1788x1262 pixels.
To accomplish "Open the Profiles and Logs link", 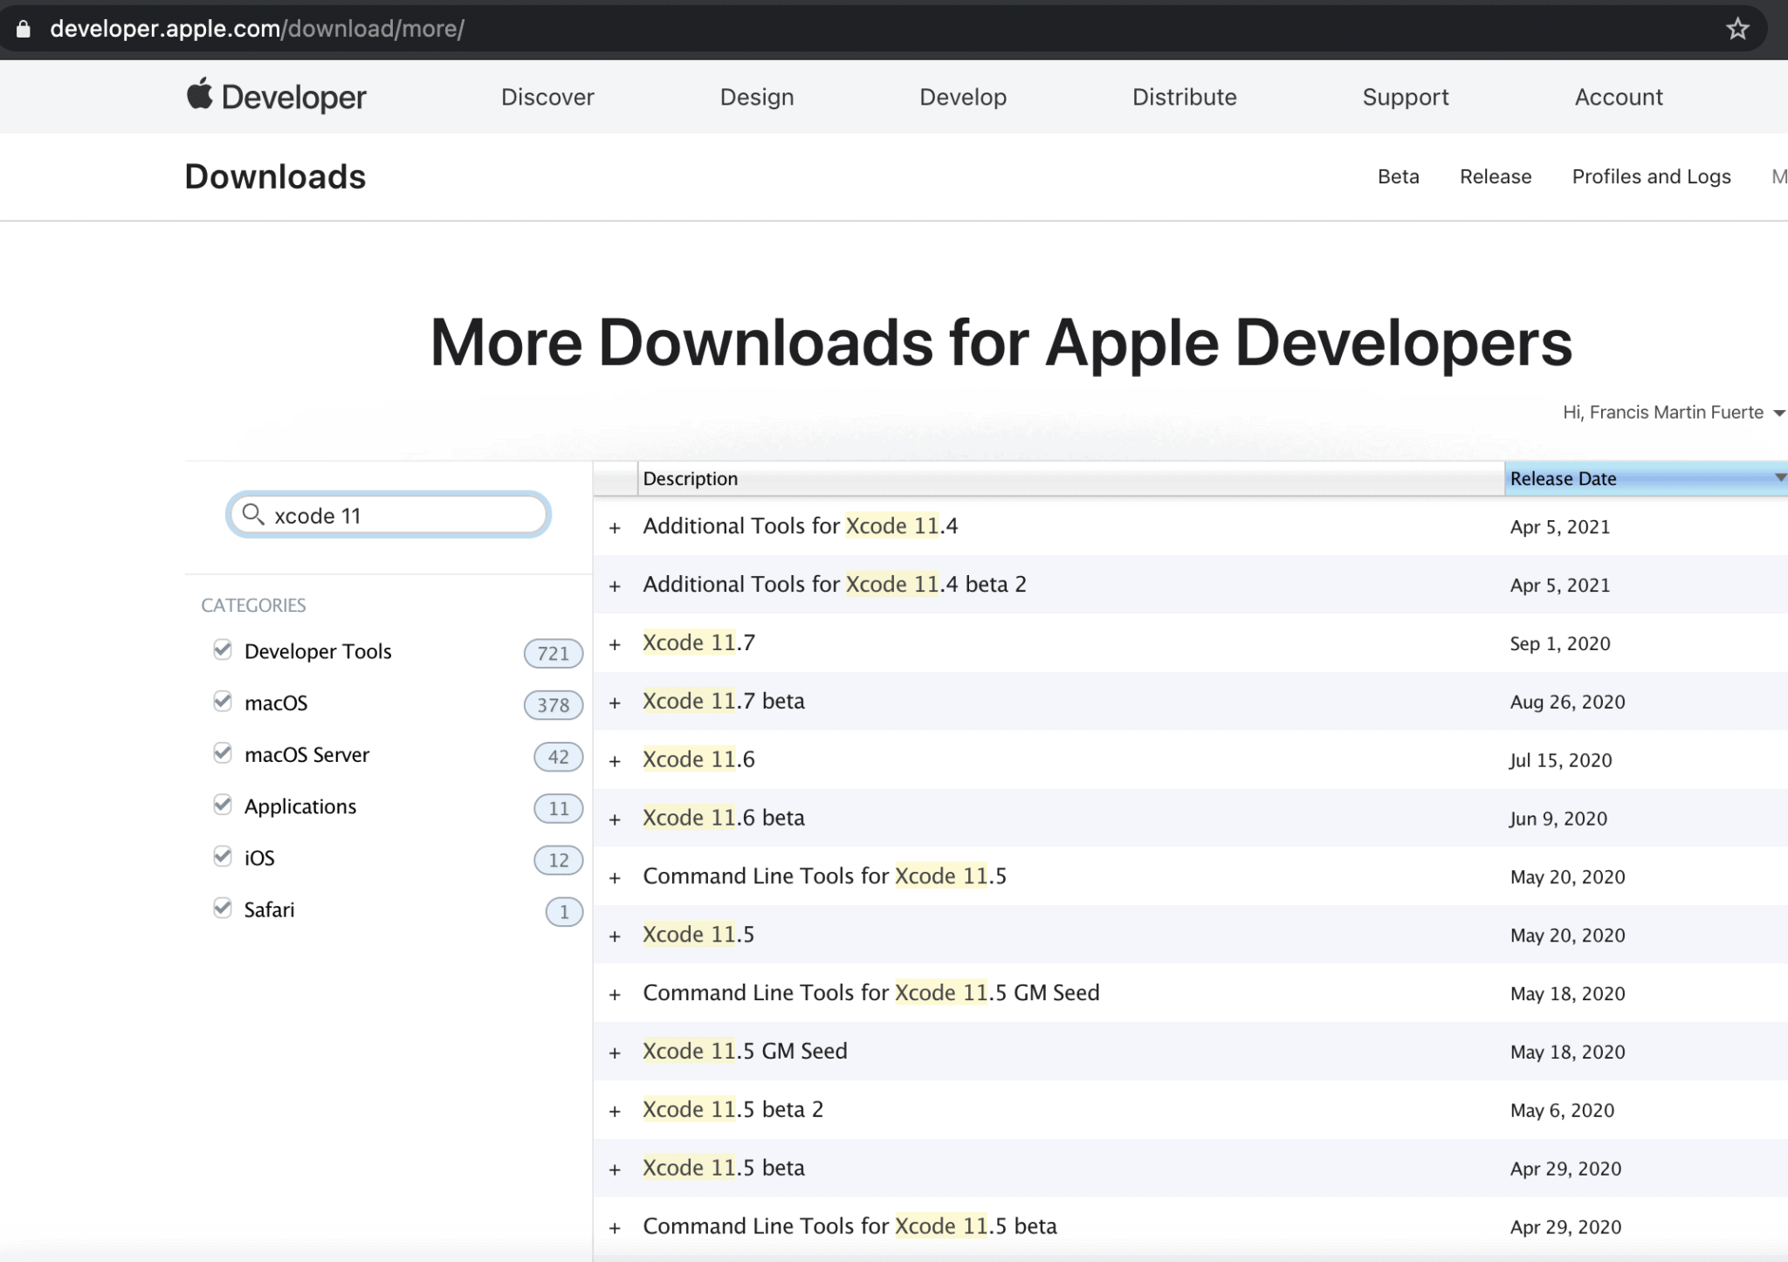I will coord(1651,176).
